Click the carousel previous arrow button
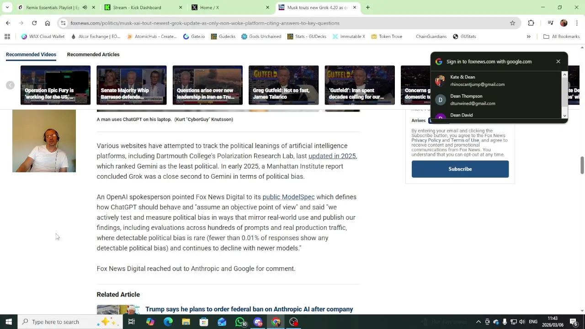 10,85
